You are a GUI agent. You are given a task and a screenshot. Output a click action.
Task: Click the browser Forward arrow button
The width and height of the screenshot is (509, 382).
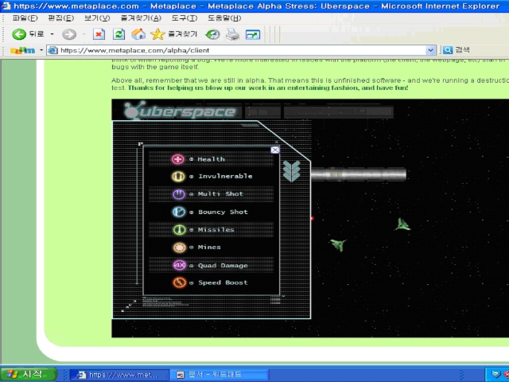[x=69, y=34]
